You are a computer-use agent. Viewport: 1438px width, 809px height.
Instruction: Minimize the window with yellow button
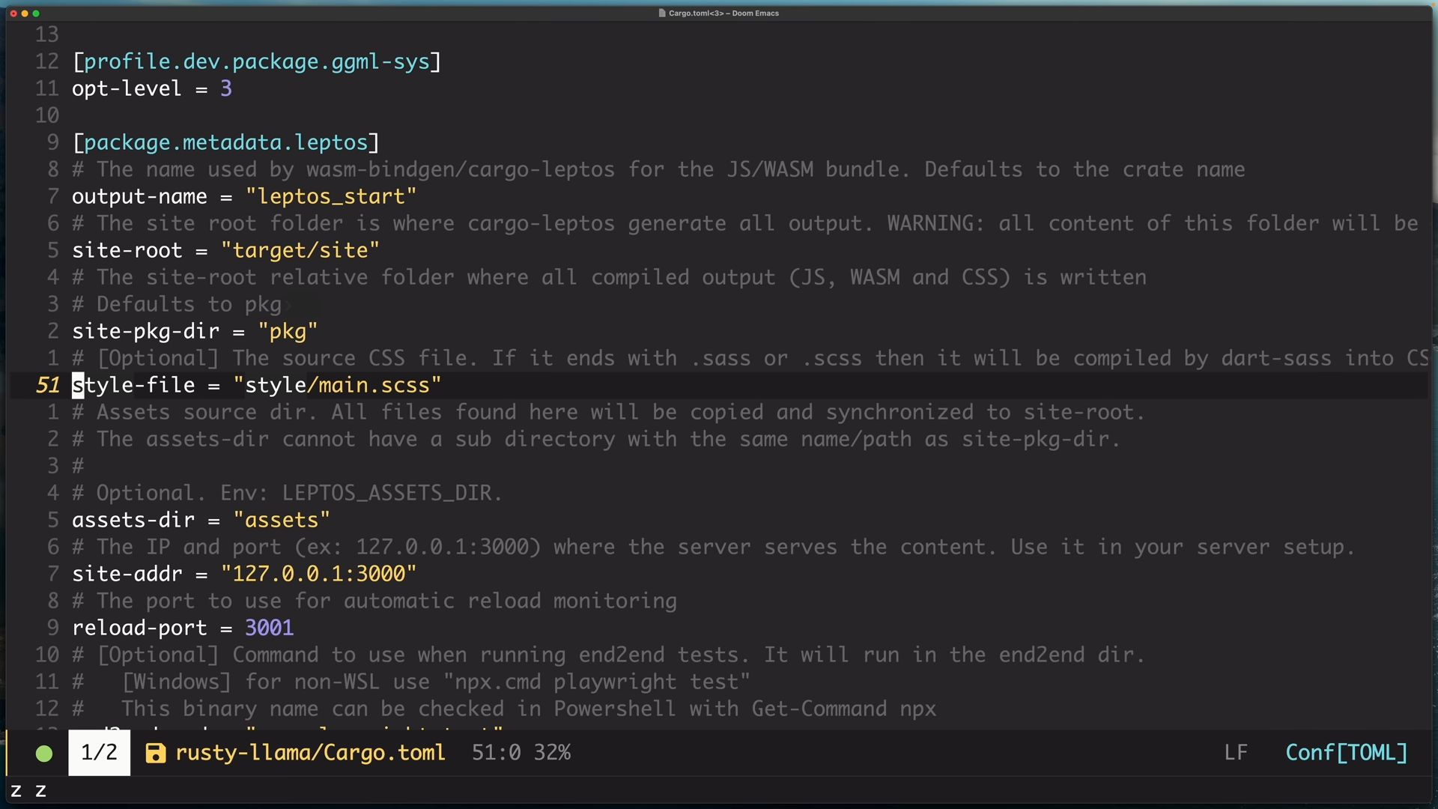[25, 13]
